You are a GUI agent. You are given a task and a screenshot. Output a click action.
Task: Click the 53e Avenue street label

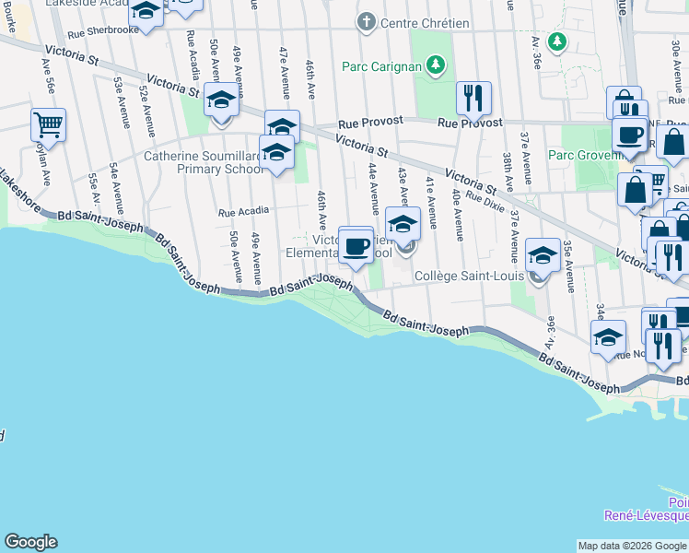click(x=123, y=103)
